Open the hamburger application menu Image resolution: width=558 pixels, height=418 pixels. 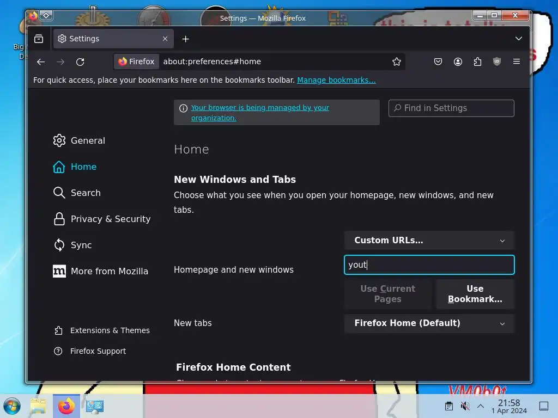pyautogui.click(x=517, y=62)
